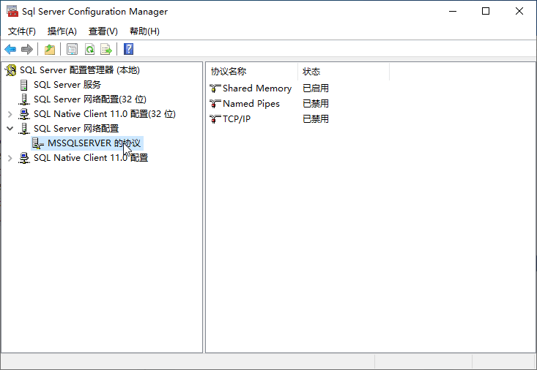The image size is (537, 370).
Task: Sort by the 协议名称 column header
Action: (252, 72)
